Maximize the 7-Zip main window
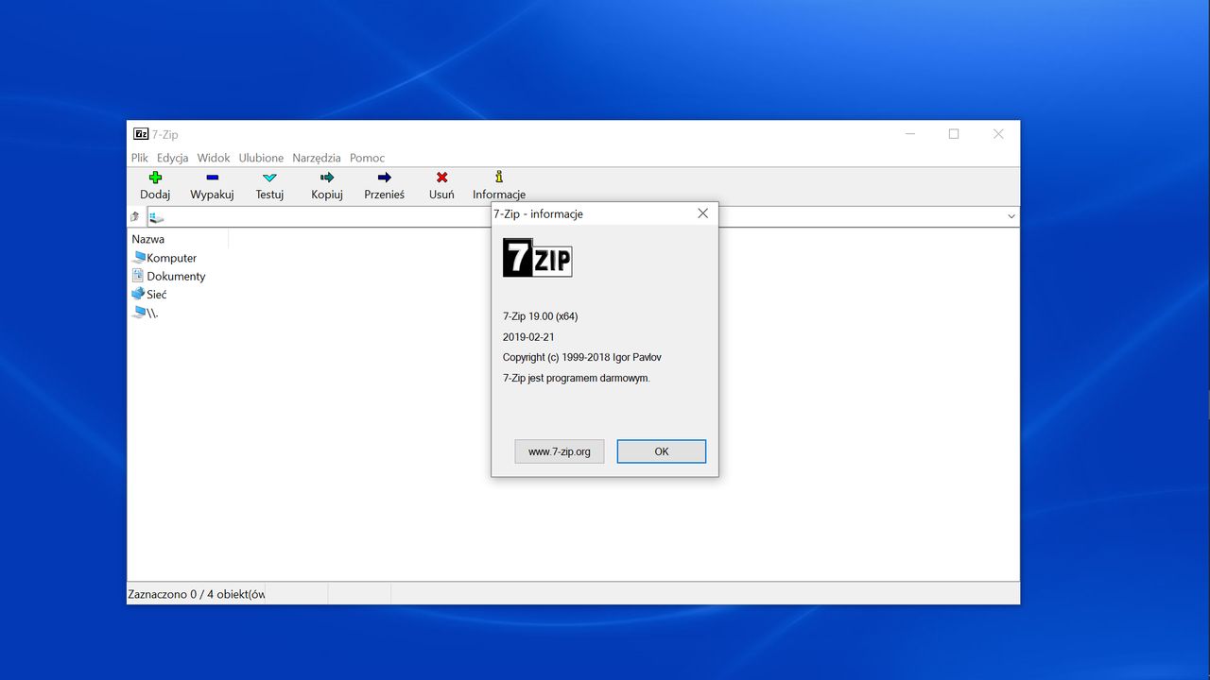The image size is (1210, 680). click(954, 134)
